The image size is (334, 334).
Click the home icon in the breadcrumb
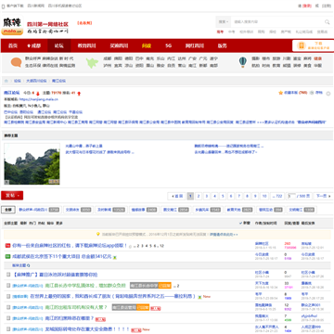[x=6, y=81]
